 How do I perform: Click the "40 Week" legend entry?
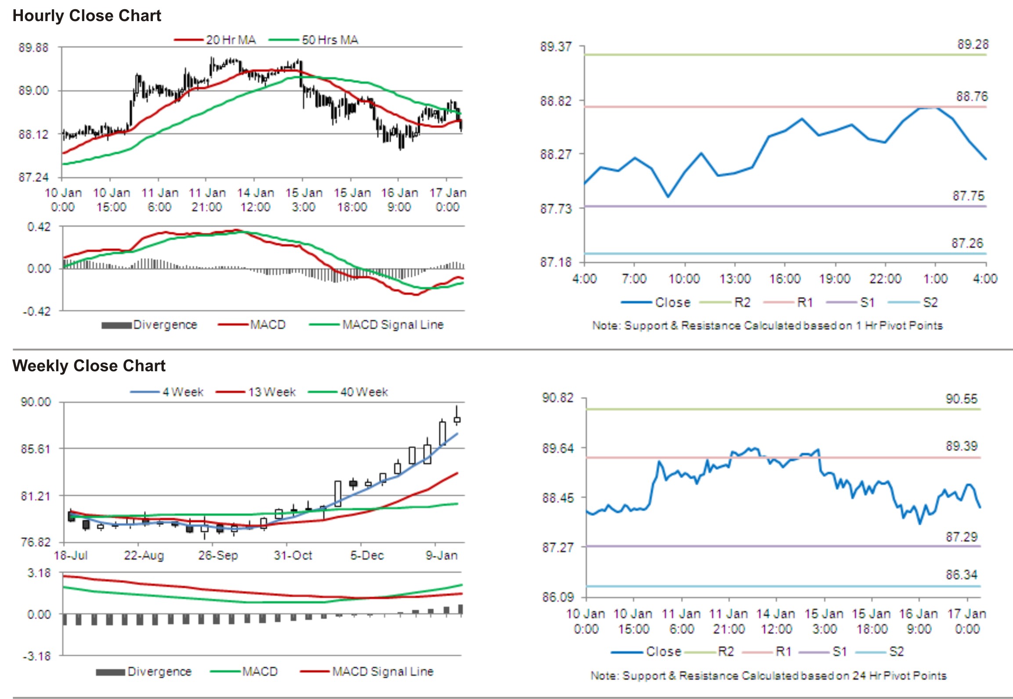tap(348, 392)
